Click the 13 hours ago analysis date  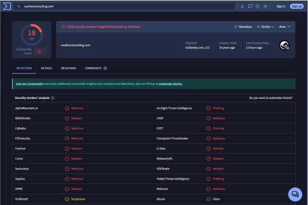(254, 48)
